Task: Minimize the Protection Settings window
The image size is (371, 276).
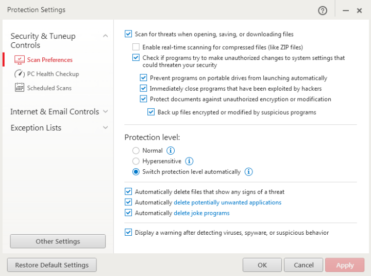Action: tap(345, 11)
